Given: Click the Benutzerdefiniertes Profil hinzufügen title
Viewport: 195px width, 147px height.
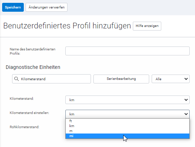Looking at the screenshot, I should point(67,26).
